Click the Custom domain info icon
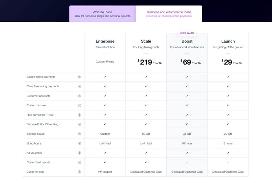 80,106
